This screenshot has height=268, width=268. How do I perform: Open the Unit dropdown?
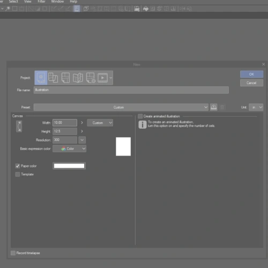click(256, 107)
